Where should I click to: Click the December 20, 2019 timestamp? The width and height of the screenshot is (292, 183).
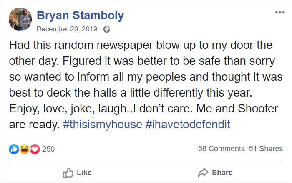67,29
